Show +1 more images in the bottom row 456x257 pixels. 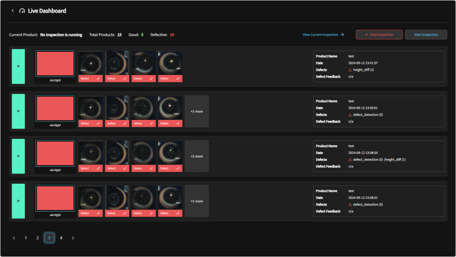tap(197, 201)
